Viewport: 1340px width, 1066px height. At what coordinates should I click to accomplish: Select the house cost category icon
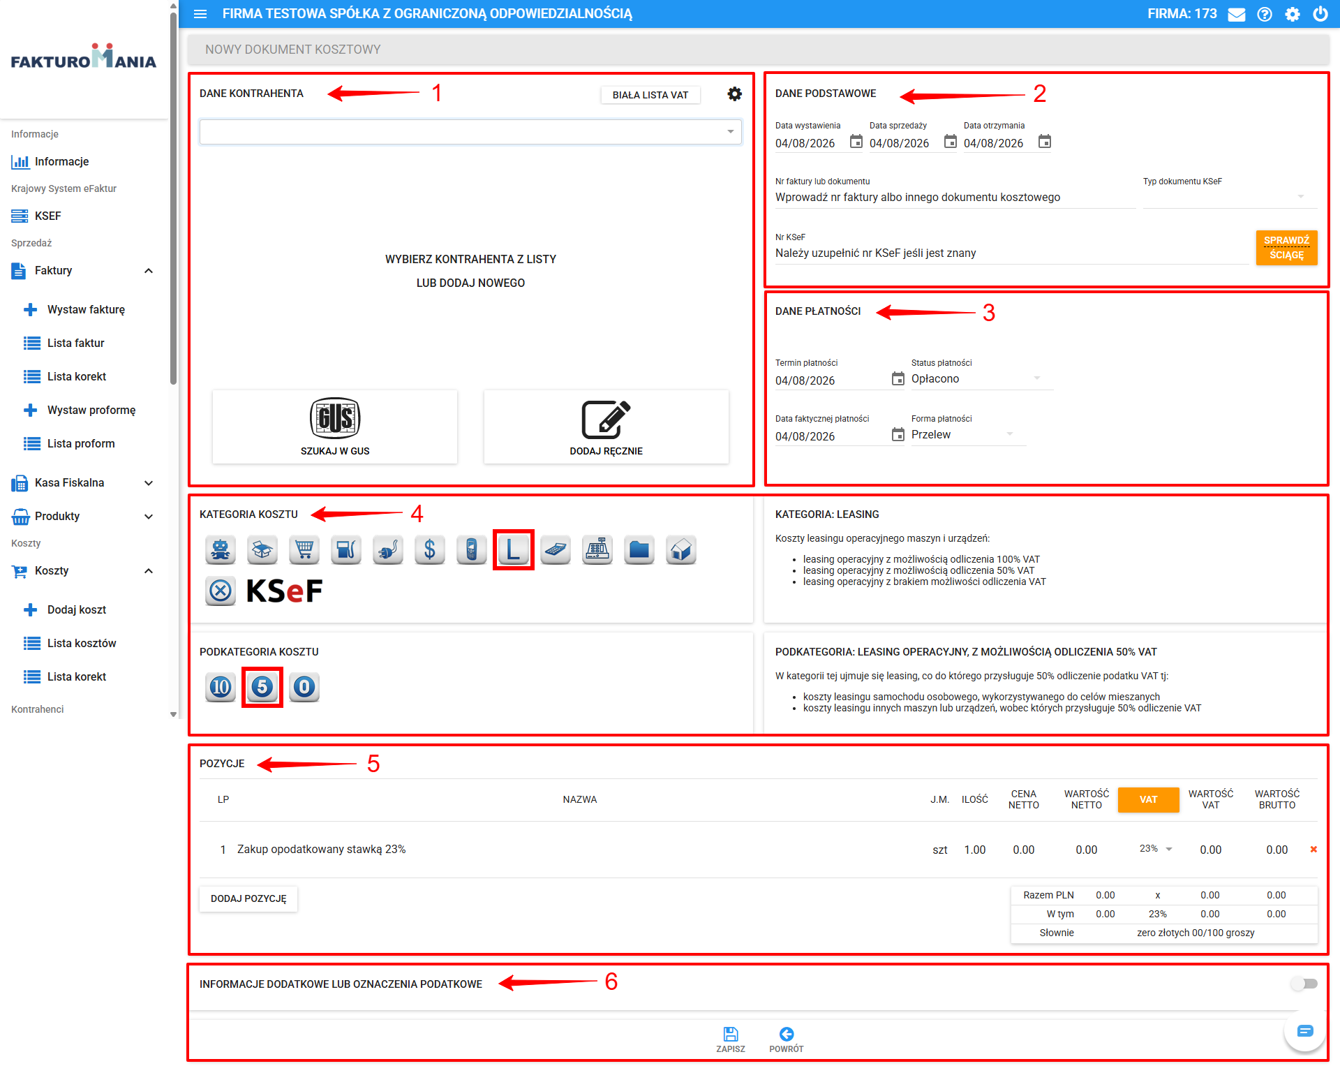pyautogui.click(x=681, y=550)
